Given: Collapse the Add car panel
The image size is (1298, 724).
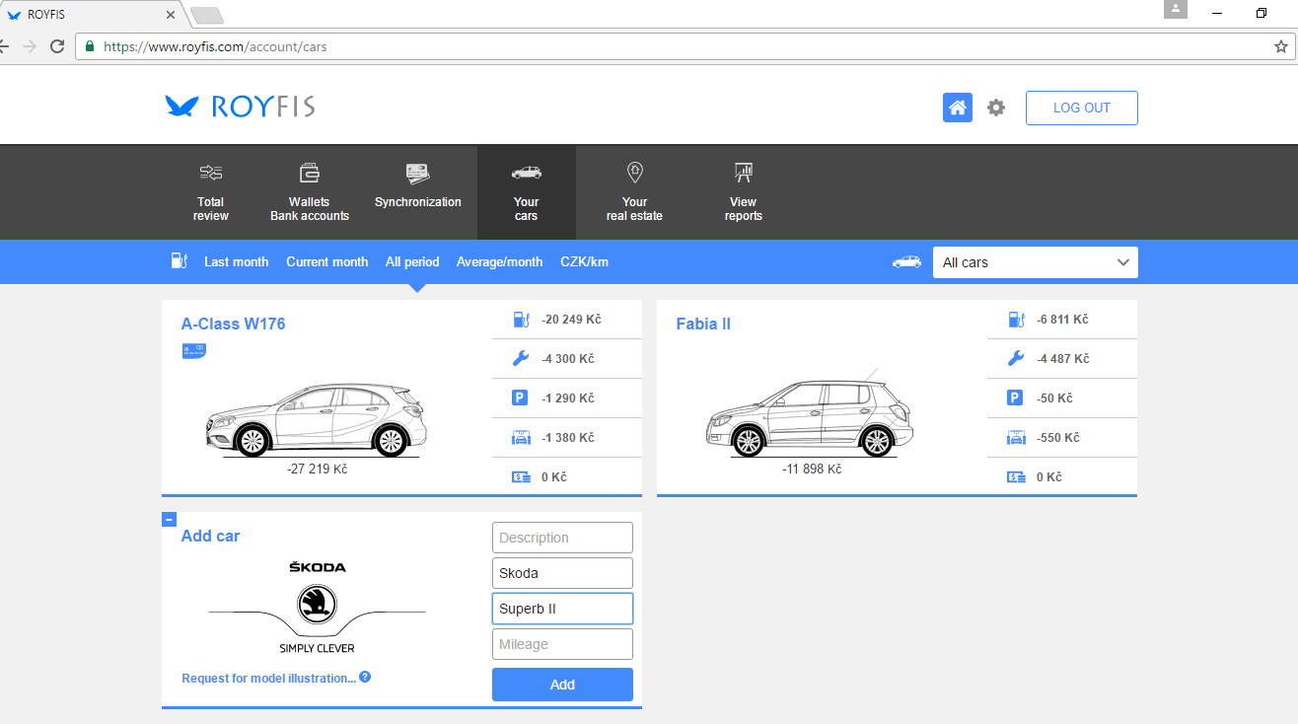Looking at the screenshot, I should pyautogui.click(x=169, y=519).
